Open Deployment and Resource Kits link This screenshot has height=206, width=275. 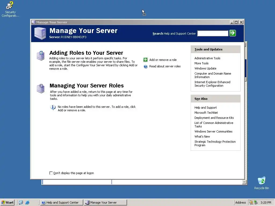214,118
